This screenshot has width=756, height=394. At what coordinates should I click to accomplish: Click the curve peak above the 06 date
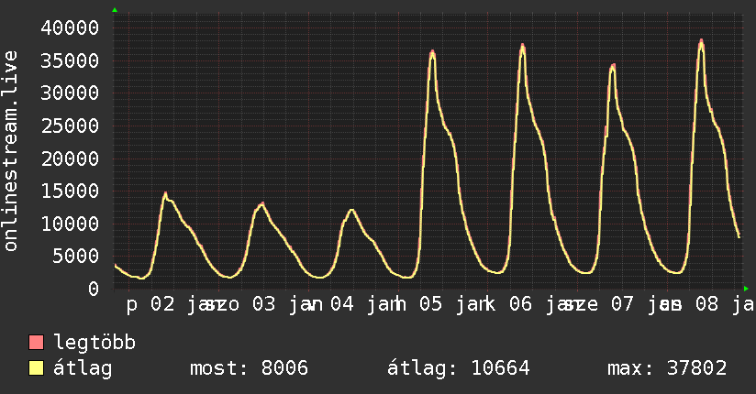pos(523,46)
